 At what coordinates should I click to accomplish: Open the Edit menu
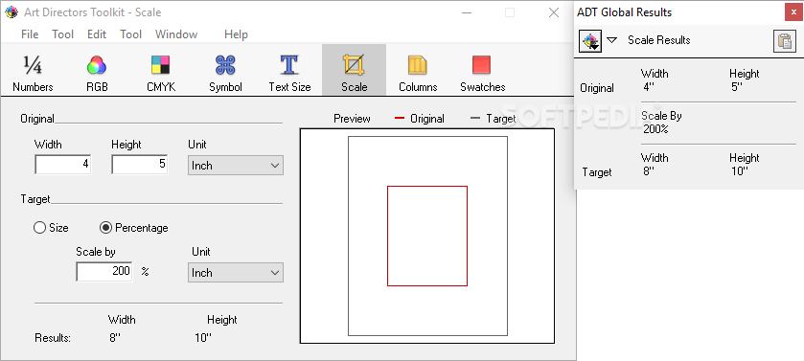97,34
